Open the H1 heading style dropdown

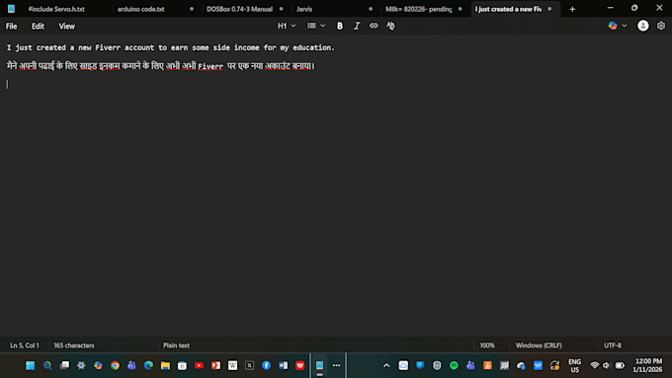point(287,26)
